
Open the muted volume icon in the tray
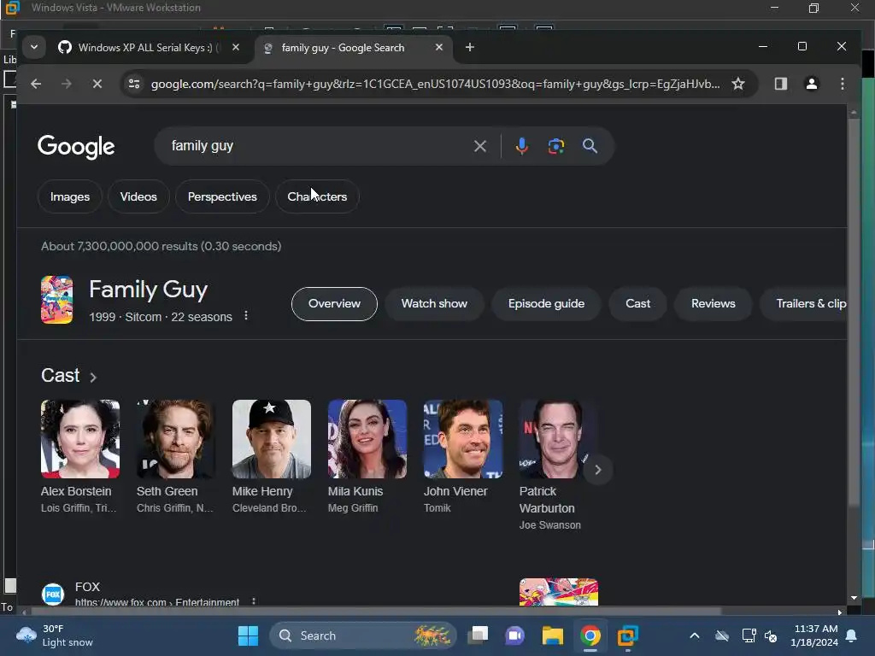tap(771, 635)
